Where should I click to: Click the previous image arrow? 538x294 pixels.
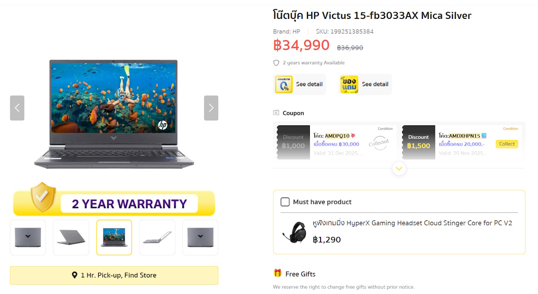pos(17,108)
